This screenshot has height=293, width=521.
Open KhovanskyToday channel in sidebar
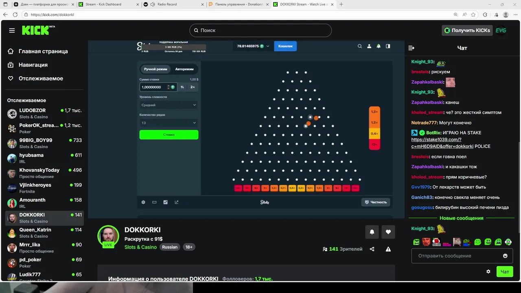(45, 173)
